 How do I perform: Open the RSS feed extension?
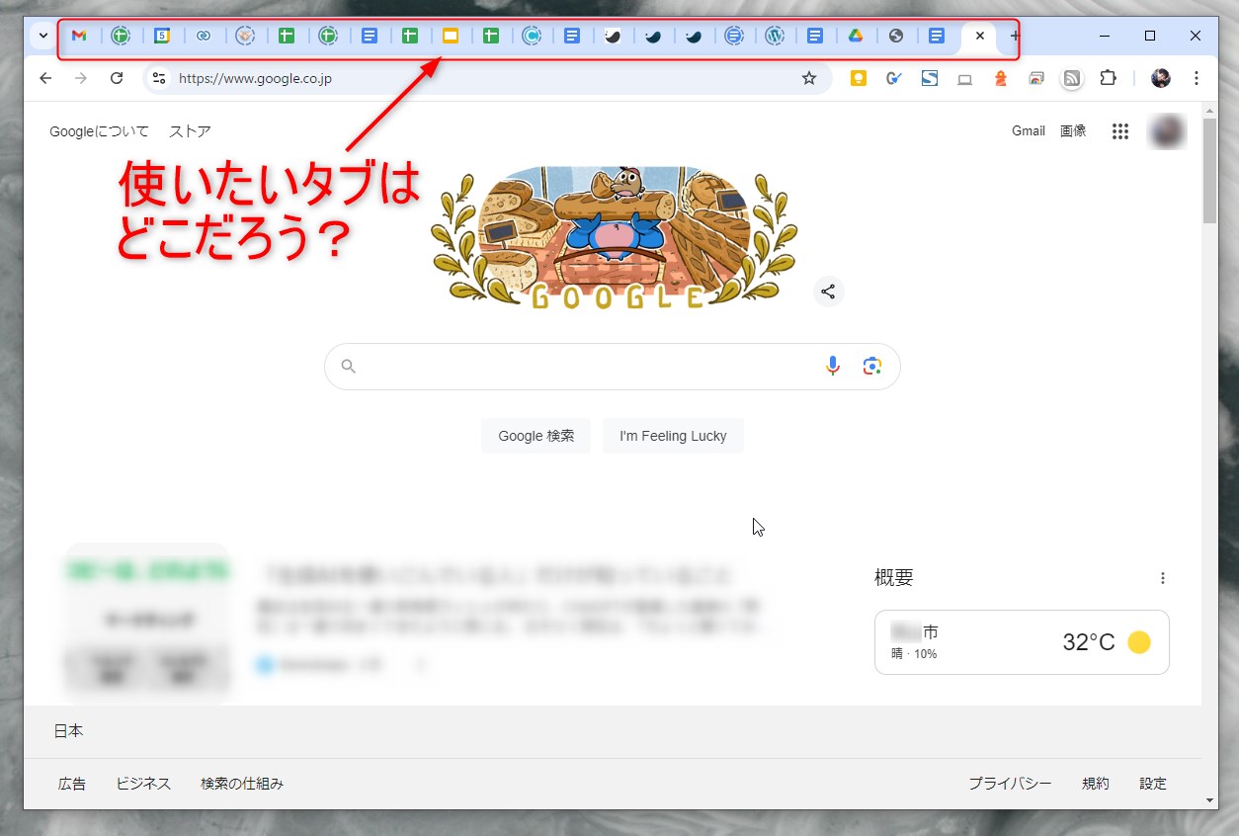(x=1071, y=78)
